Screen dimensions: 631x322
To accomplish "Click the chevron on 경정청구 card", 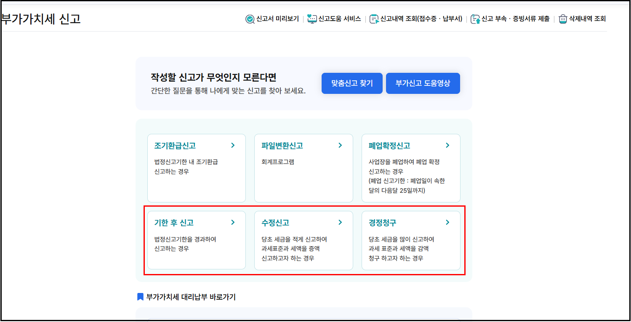I will coord(447,223).
